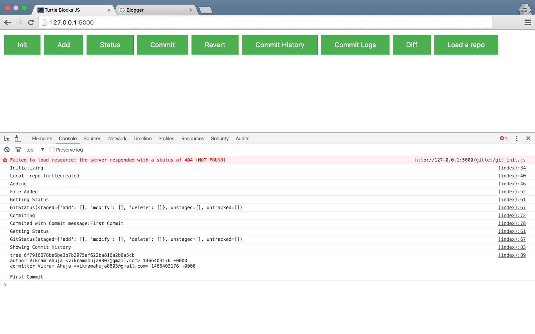
Task: Click the Commit Logs button
Action: click(355, 45)
